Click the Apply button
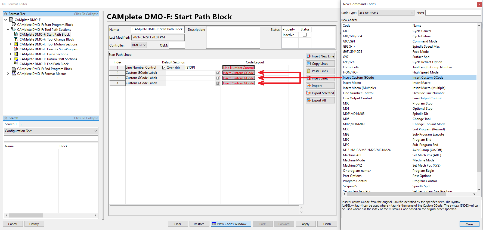The width and height of the screenshot is (483, 230). tap(306, 224)
